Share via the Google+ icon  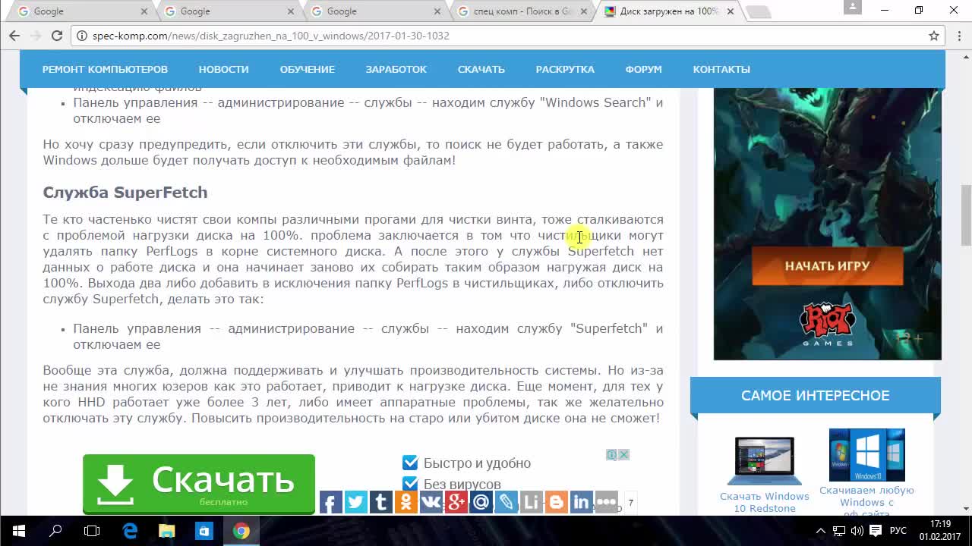click(x=456, y=502)
